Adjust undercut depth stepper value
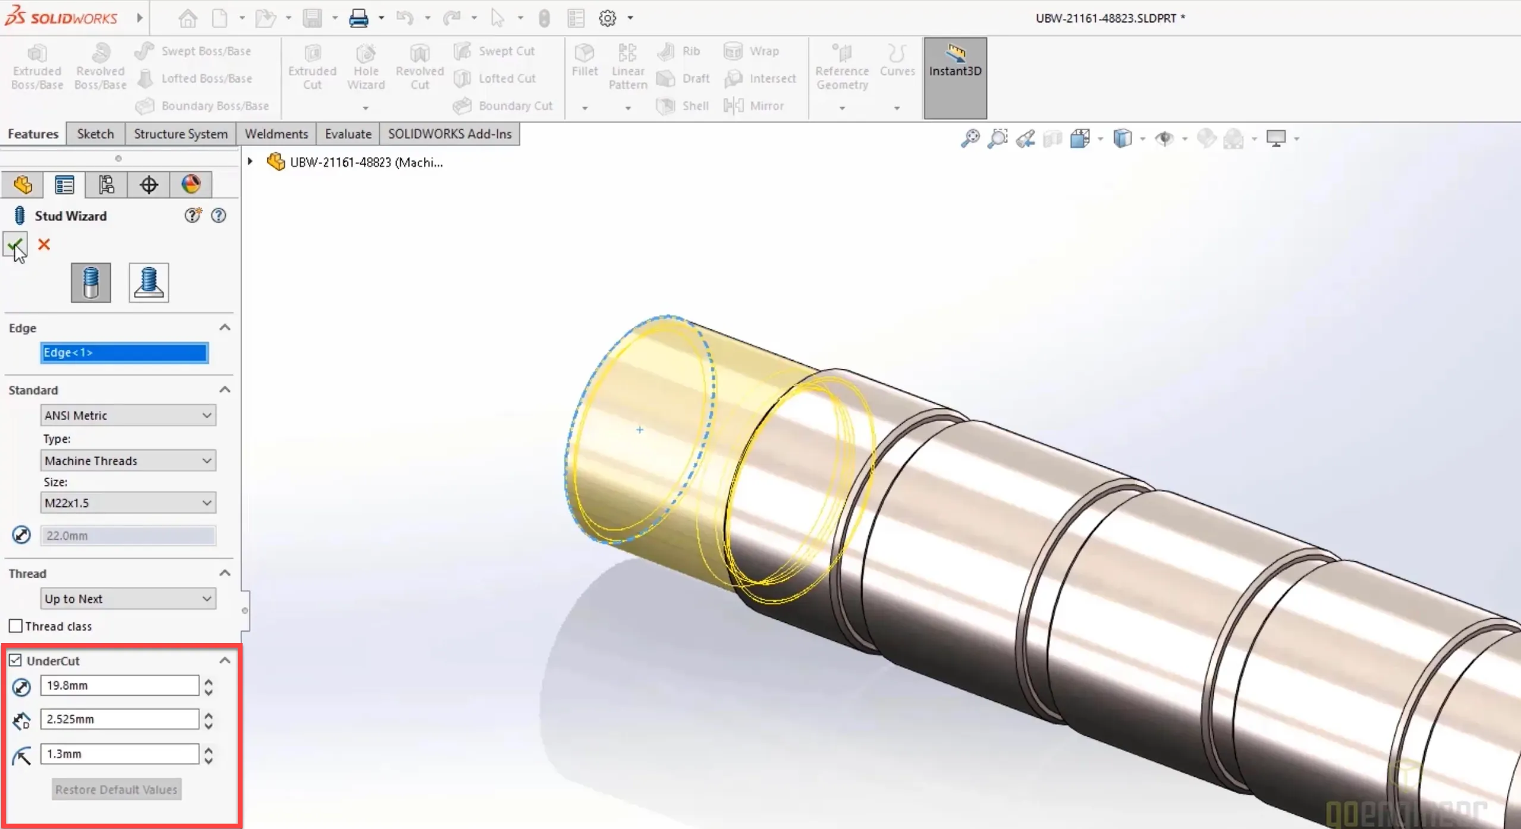The width and height of the screenshot is (1521, 829). pyautogui.click(x=208, y=718)
